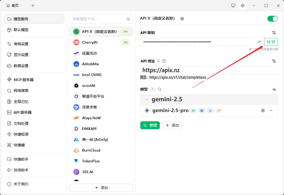Select 模型服务 in sidebar
This screenshot has height=195, width=284.
pyautogui.click(x=34, y=19)
